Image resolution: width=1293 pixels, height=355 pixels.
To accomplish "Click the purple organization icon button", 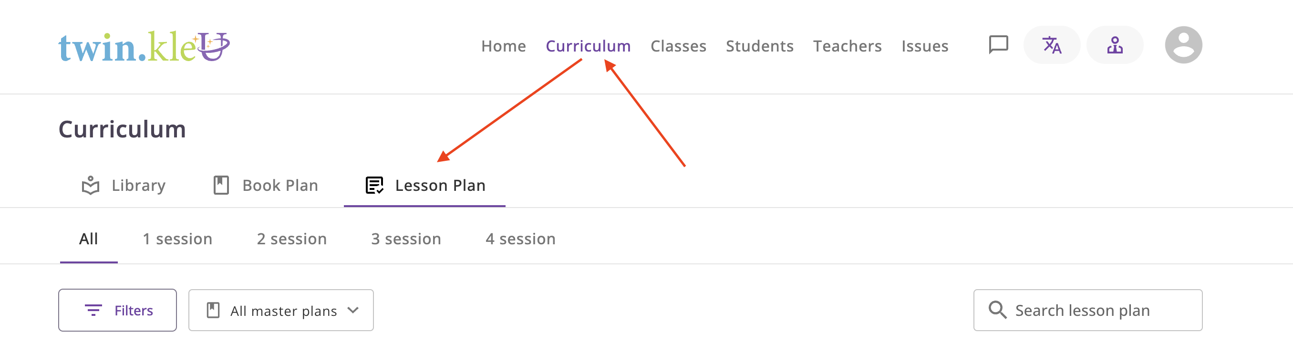I will [x=1114, y=45].
